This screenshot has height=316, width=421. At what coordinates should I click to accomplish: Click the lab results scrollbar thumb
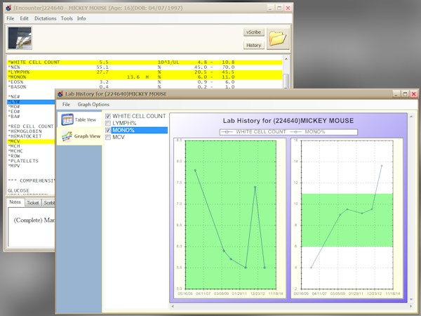286,81
